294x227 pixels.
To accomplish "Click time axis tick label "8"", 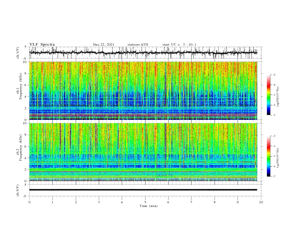I will [215, 202].
